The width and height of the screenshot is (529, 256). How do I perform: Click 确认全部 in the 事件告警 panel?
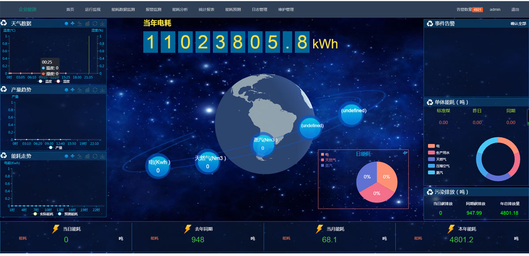point(518,23)
